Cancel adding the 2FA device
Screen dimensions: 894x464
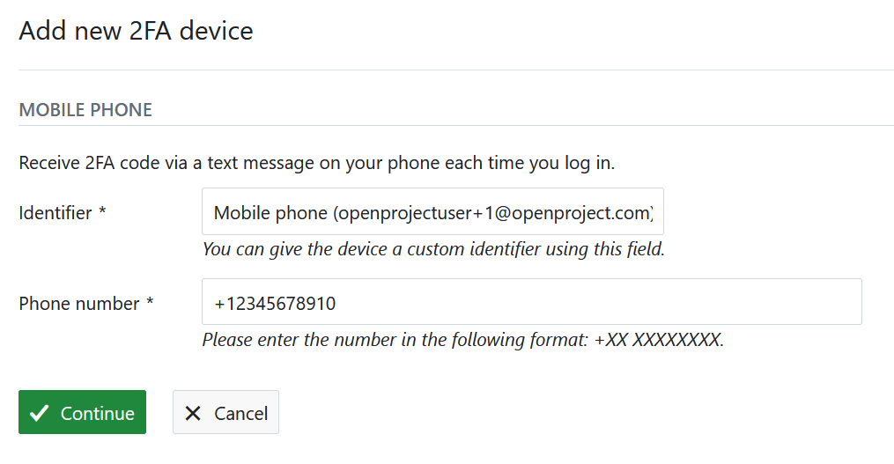(225, 413)
